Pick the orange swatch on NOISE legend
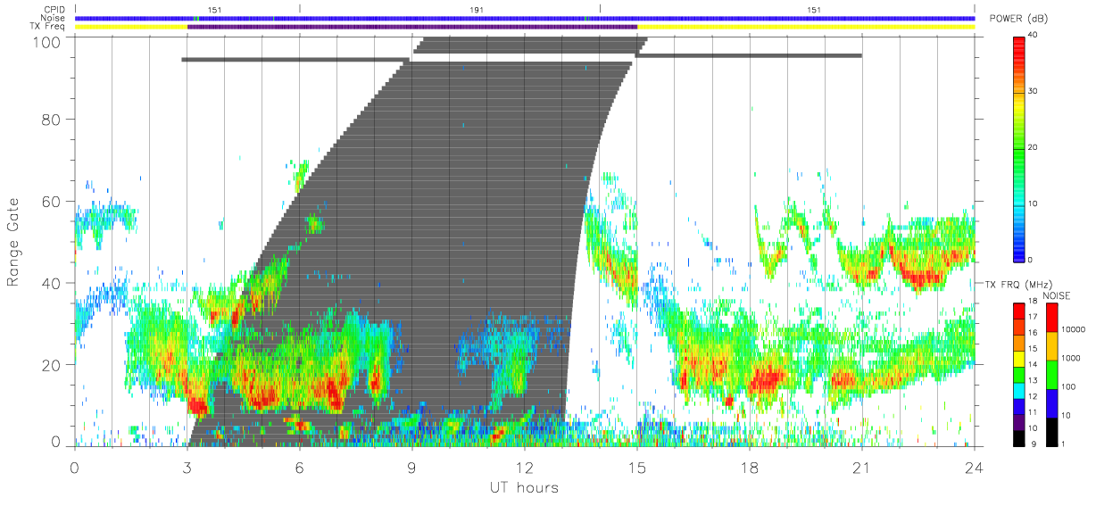Viewport: 1096px width, 506px height. point(1052,346)
